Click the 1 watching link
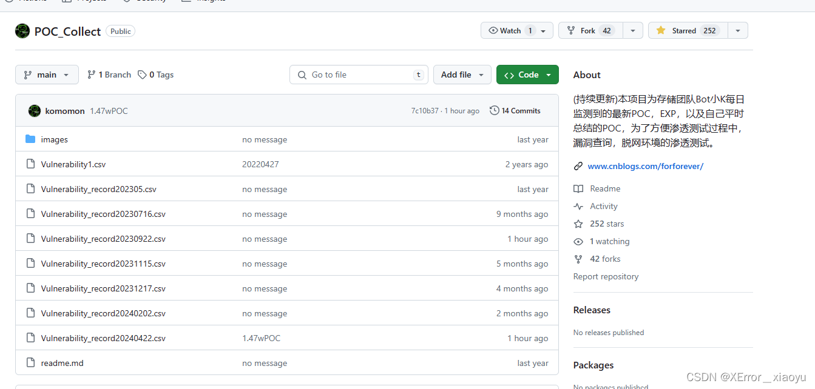This screenshot has height=389, width=815. (610, 241)
